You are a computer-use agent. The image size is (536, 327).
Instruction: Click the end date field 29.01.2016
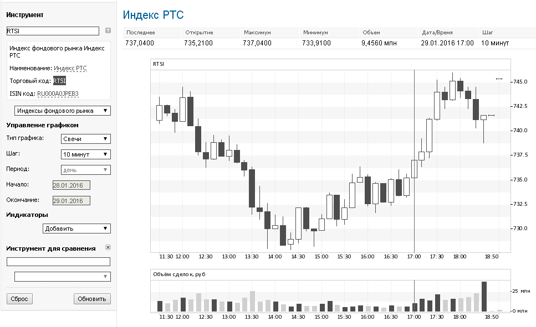pos(71,201)
